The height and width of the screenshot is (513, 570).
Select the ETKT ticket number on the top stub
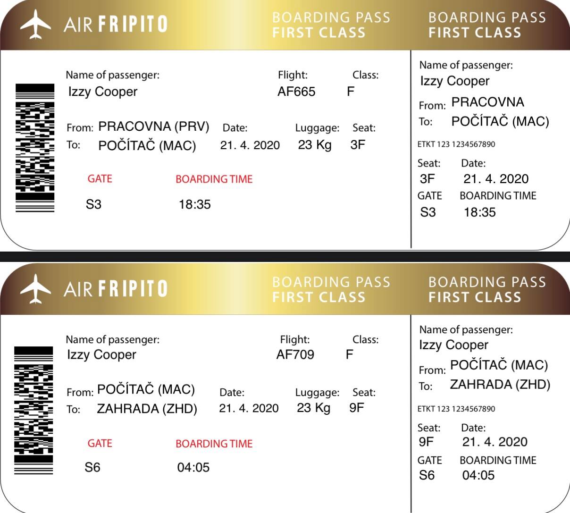[x=456, y=144]
